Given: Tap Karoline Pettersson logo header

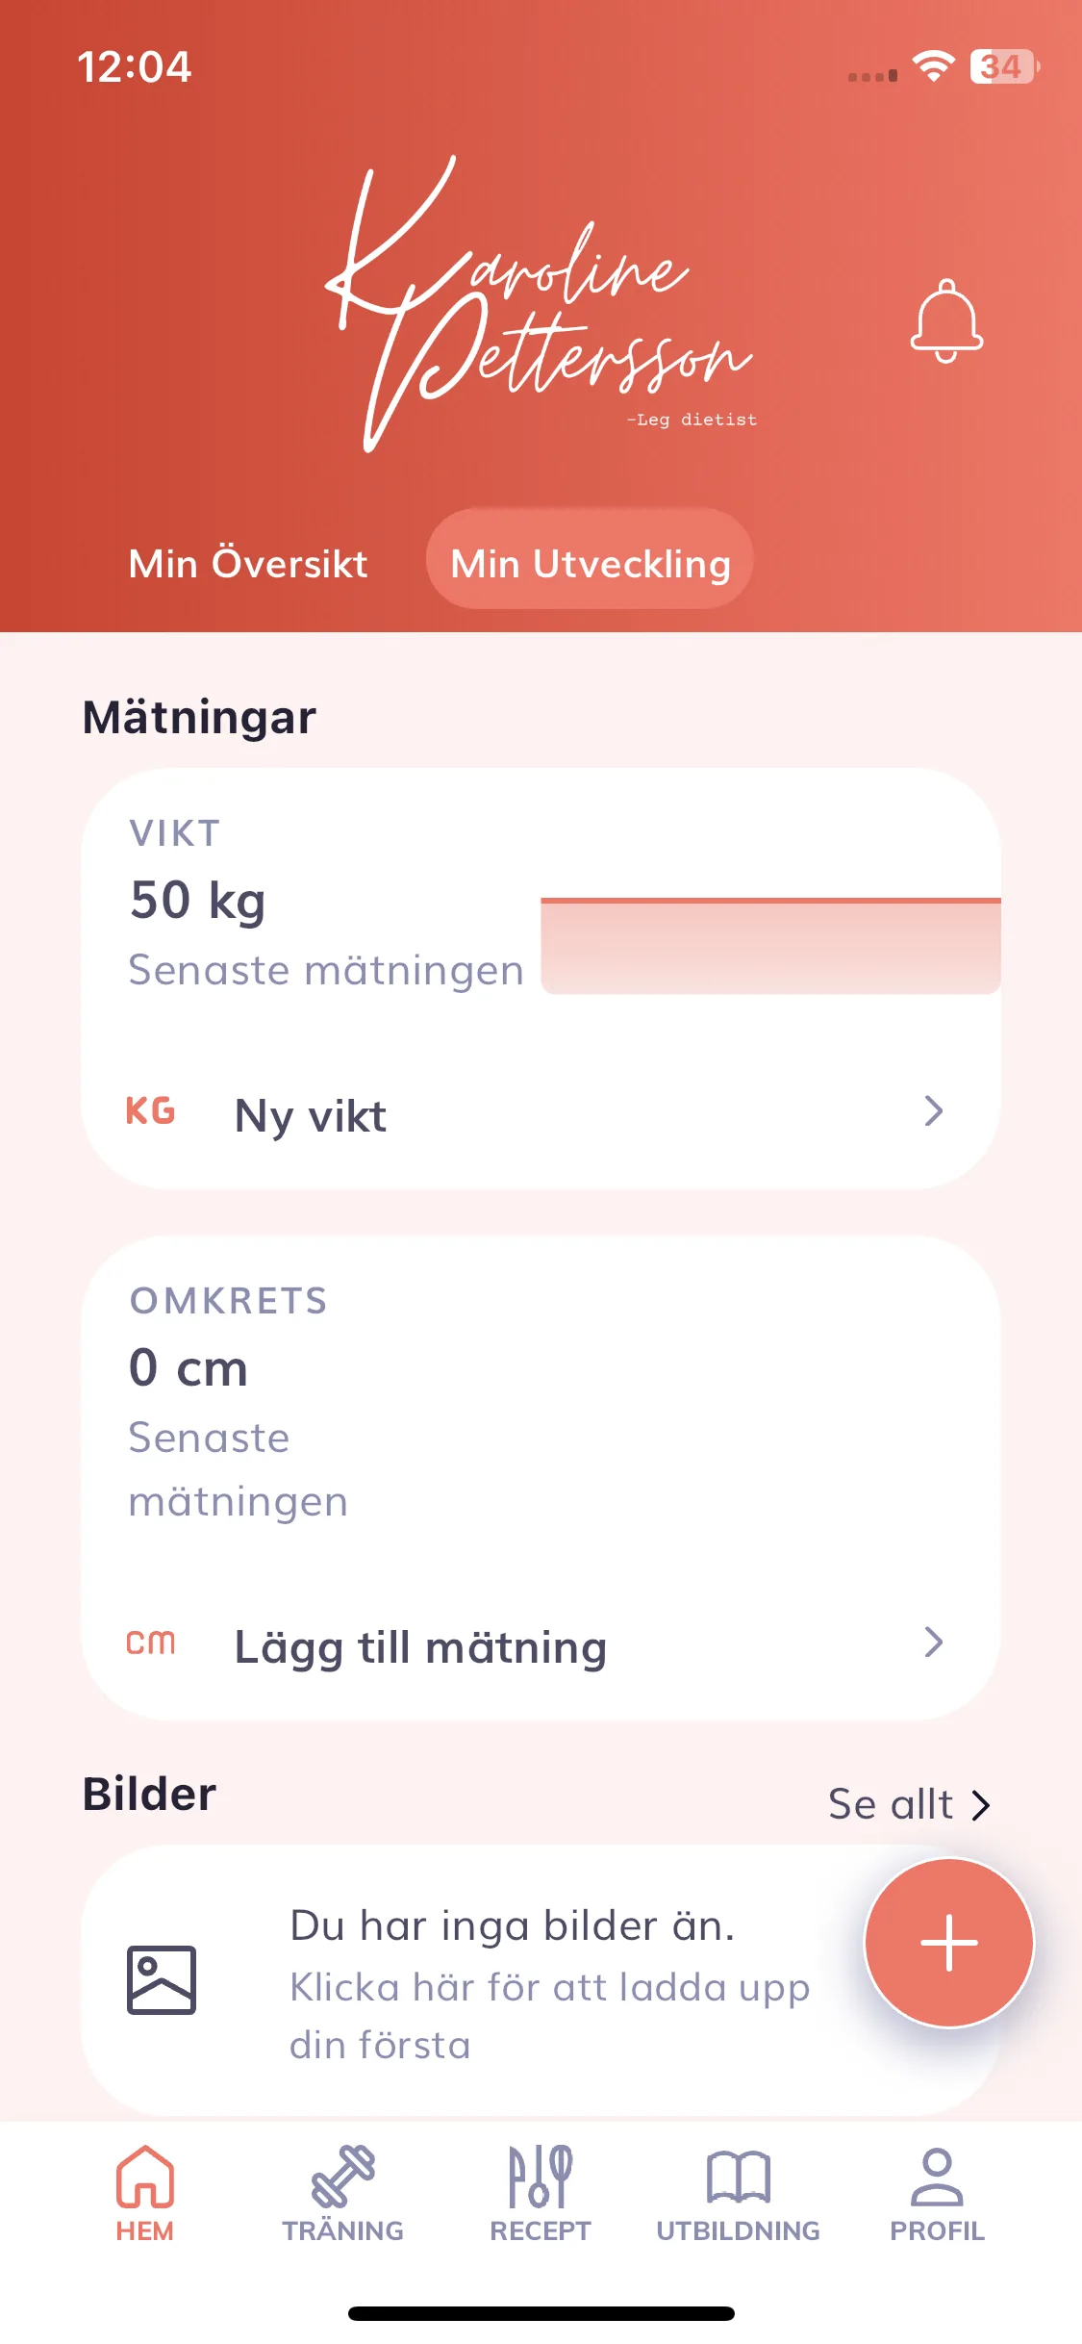Looking at the screenshot, I should click(541, 303).
